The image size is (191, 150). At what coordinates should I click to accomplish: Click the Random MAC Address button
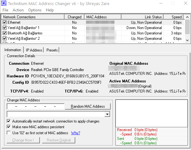tap(88, 106)
